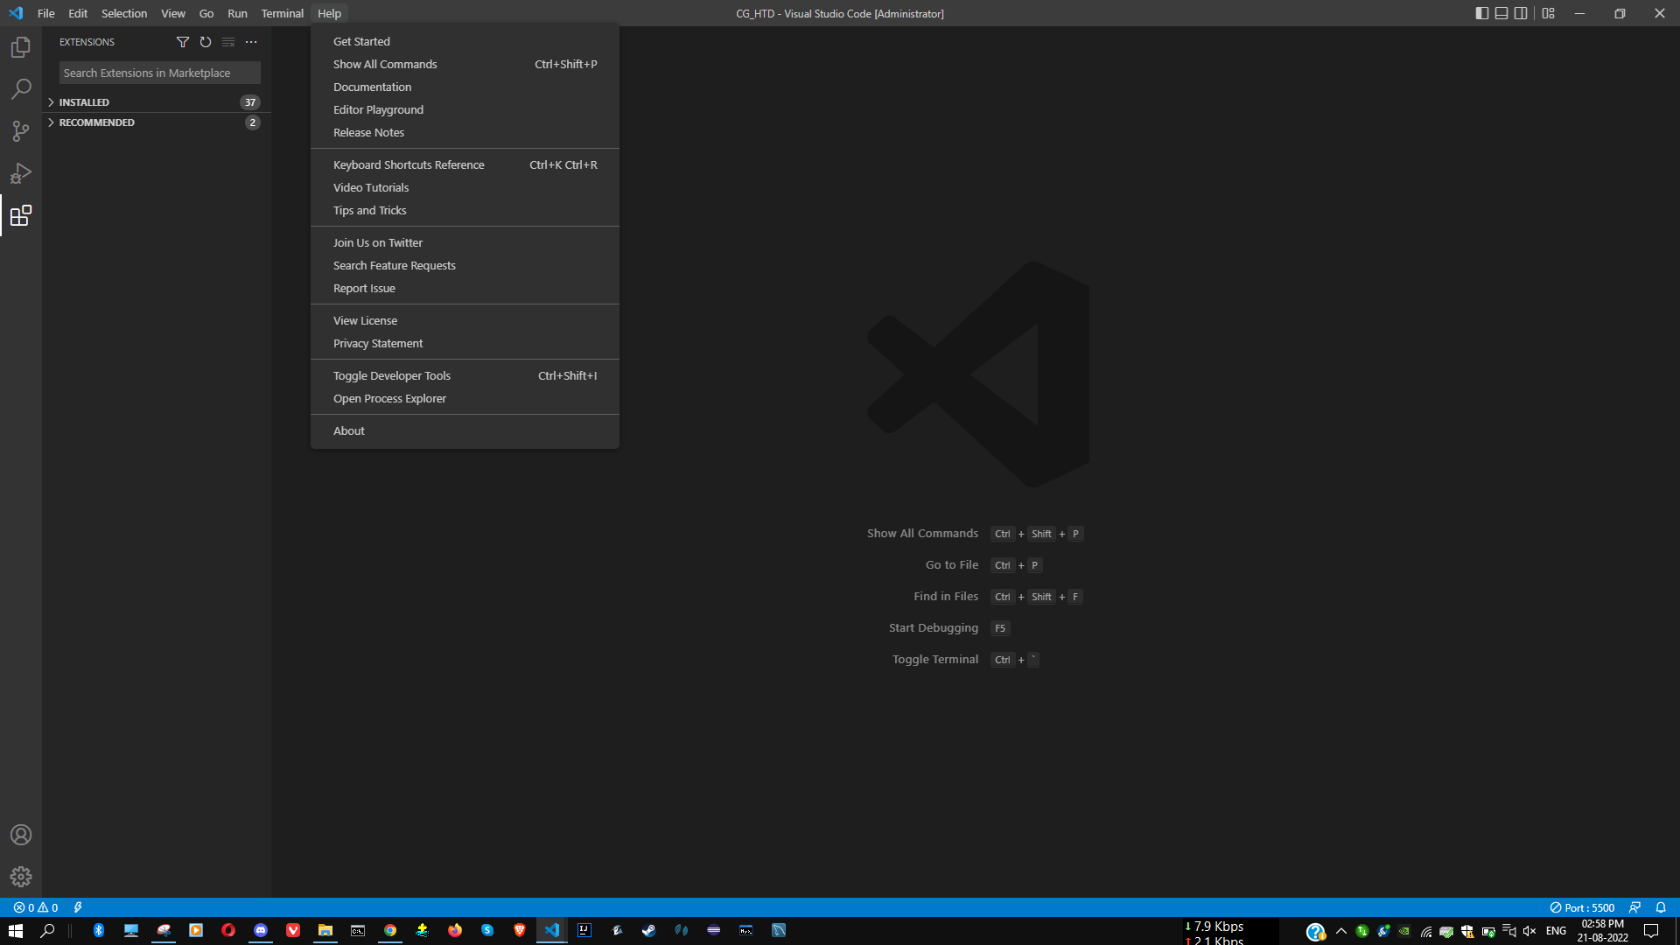Refresh the extensions list

point(206,42)
